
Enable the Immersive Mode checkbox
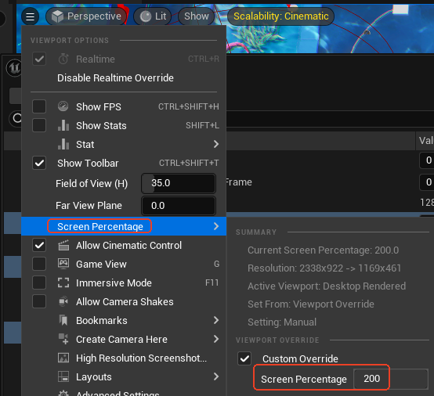[x=39, y=283]
